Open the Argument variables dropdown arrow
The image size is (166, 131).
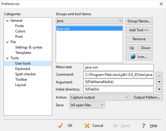click(x=159, y=82)
